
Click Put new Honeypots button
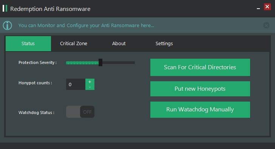tap(200, 89)
